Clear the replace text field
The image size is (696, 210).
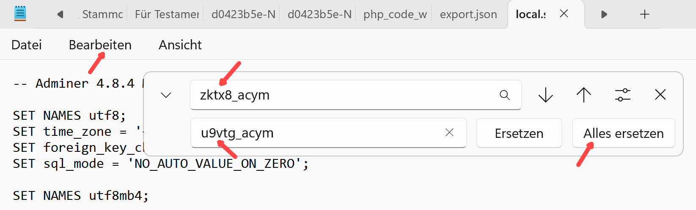(x=449, y=133)
